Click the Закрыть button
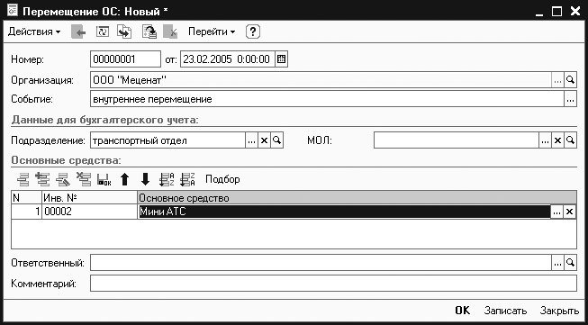This screenshot has width=588, height=325. [559, 311]
